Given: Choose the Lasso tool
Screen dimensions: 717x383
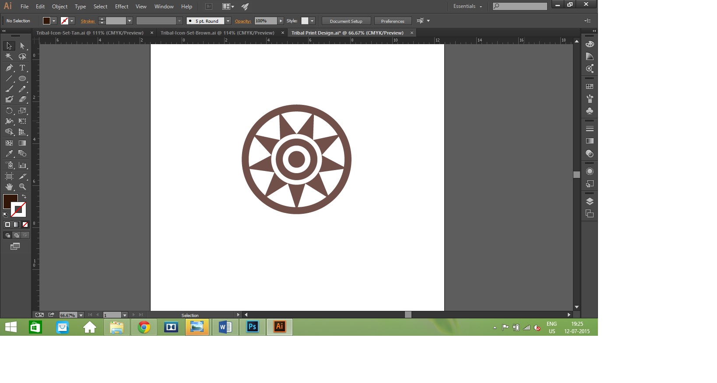Looking at the screenshot, I should [22, 56].
